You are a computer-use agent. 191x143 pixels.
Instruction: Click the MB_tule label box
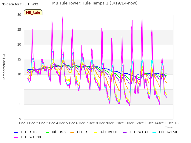tap(33, 12)
